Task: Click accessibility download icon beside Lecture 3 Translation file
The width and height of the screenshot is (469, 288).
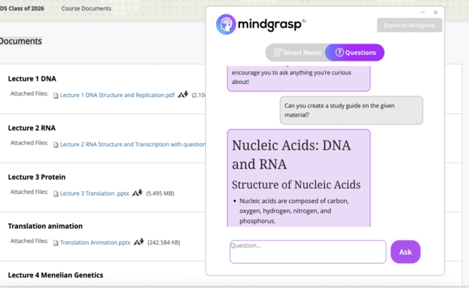Action: pos(137,193)
